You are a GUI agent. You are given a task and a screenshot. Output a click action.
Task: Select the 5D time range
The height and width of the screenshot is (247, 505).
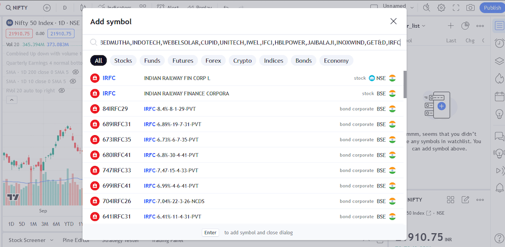click(22, 224)
